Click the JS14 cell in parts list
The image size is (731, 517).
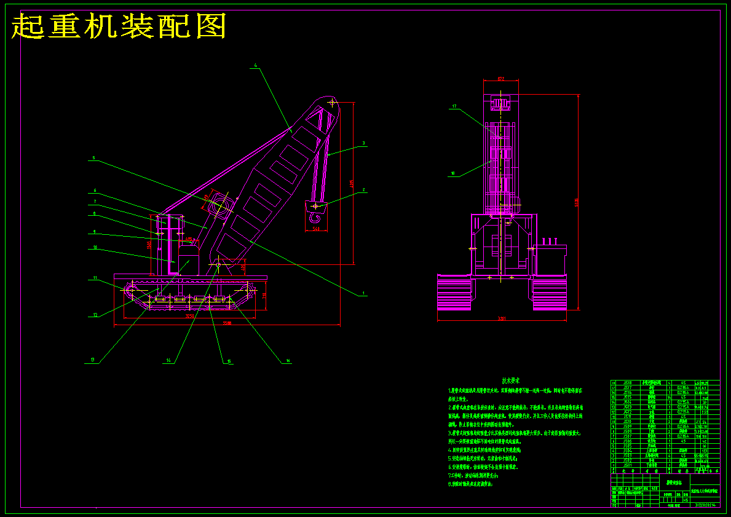click(x=628, y=402)
